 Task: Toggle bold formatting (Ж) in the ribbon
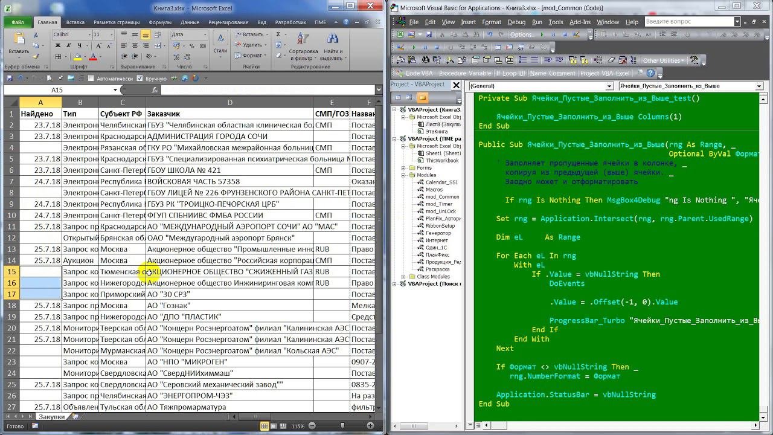pos(57,45)
